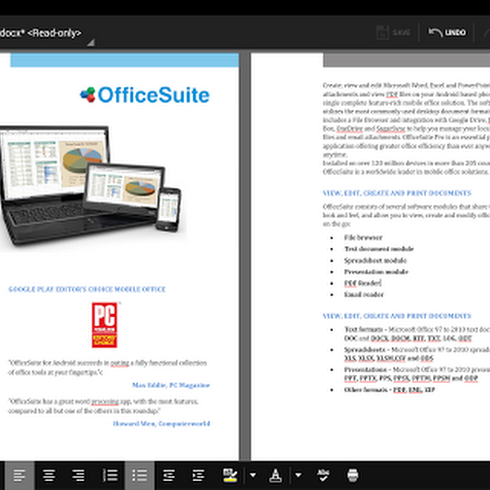The image size is (490, 490).
Task: Click the Presentations formats bullet line
Action: (417, 373)
